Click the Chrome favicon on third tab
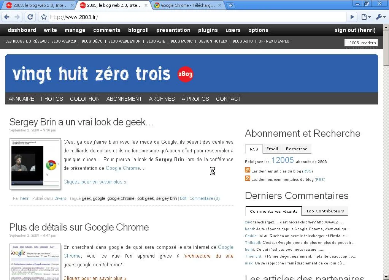 click(157, 5)
